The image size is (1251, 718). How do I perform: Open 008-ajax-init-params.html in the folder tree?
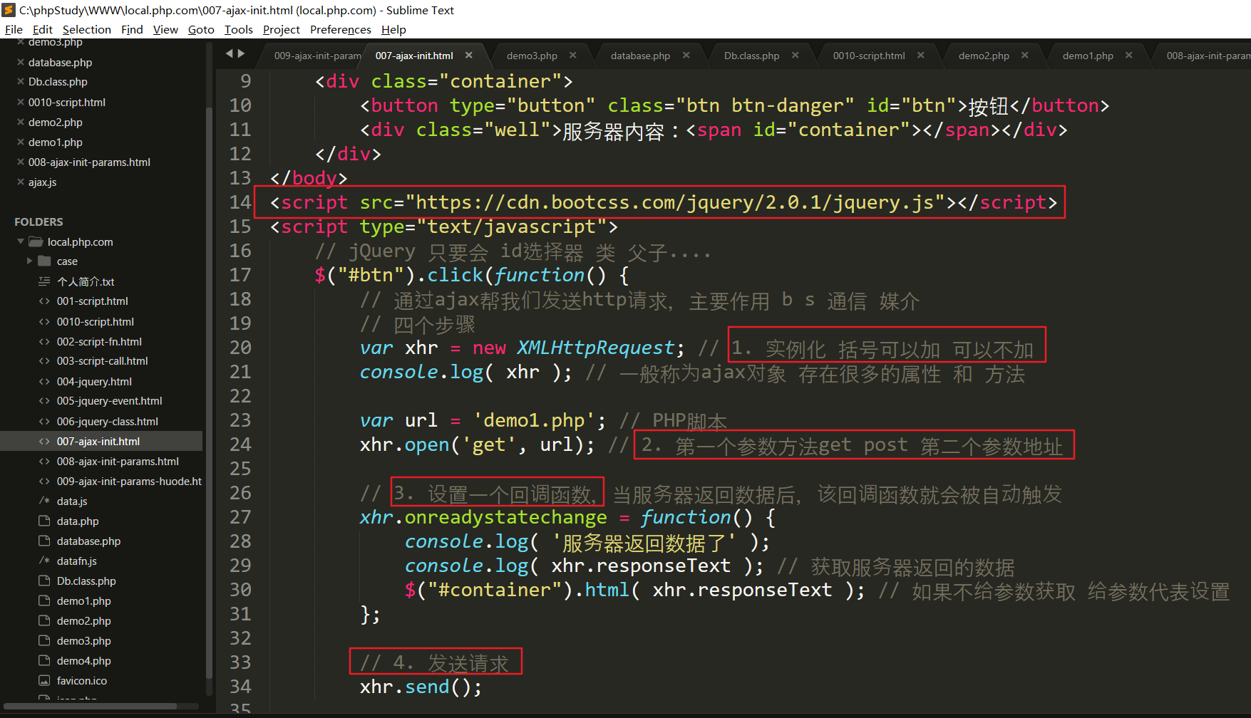tap(118, 462)
